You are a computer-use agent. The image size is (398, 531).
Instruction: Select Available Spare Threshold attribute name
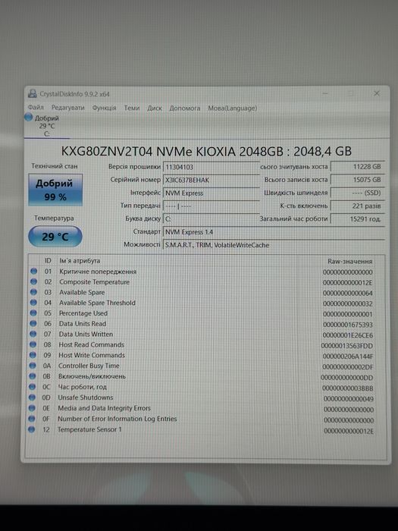tap(97, 303)
